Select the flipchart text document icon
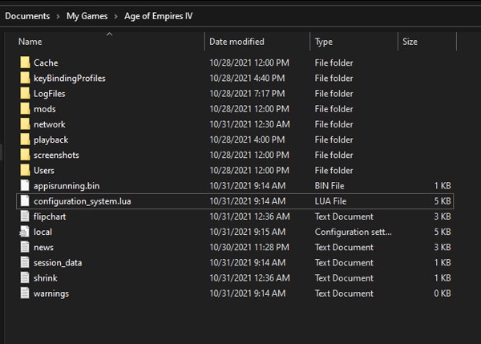The height and width of the screenshot is (344, 481). 25,217
